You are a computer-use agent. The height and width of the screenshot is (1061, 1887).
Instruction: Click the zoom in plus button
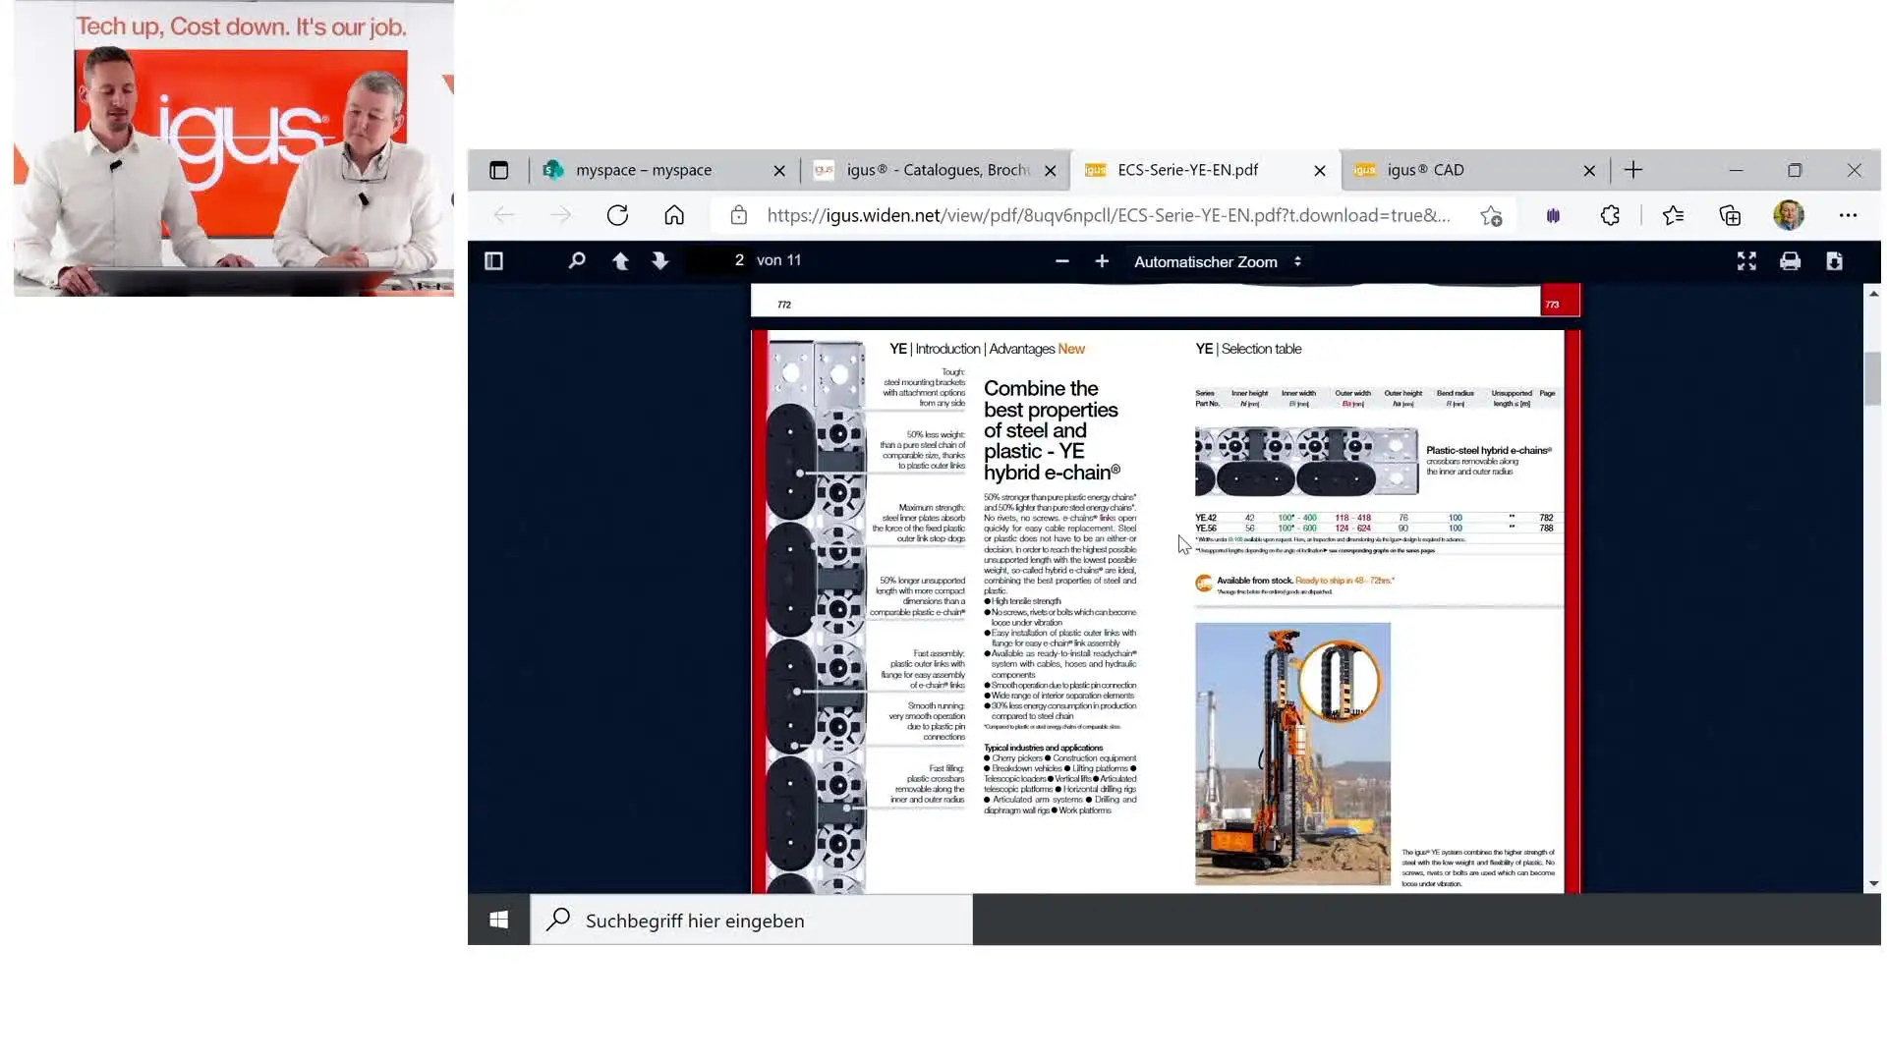pos(1102,261)
